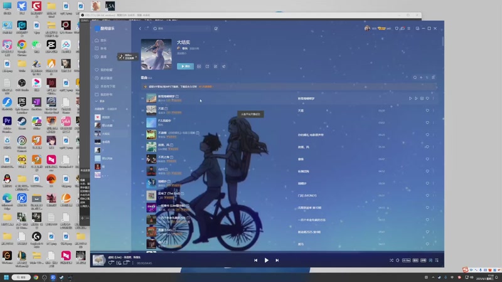
Task: Click the play button in player bar
Action: 266,260
